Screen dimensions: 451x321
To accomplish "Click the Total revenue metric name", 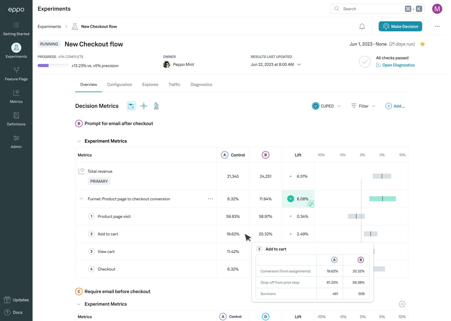I will click(100, 171).
